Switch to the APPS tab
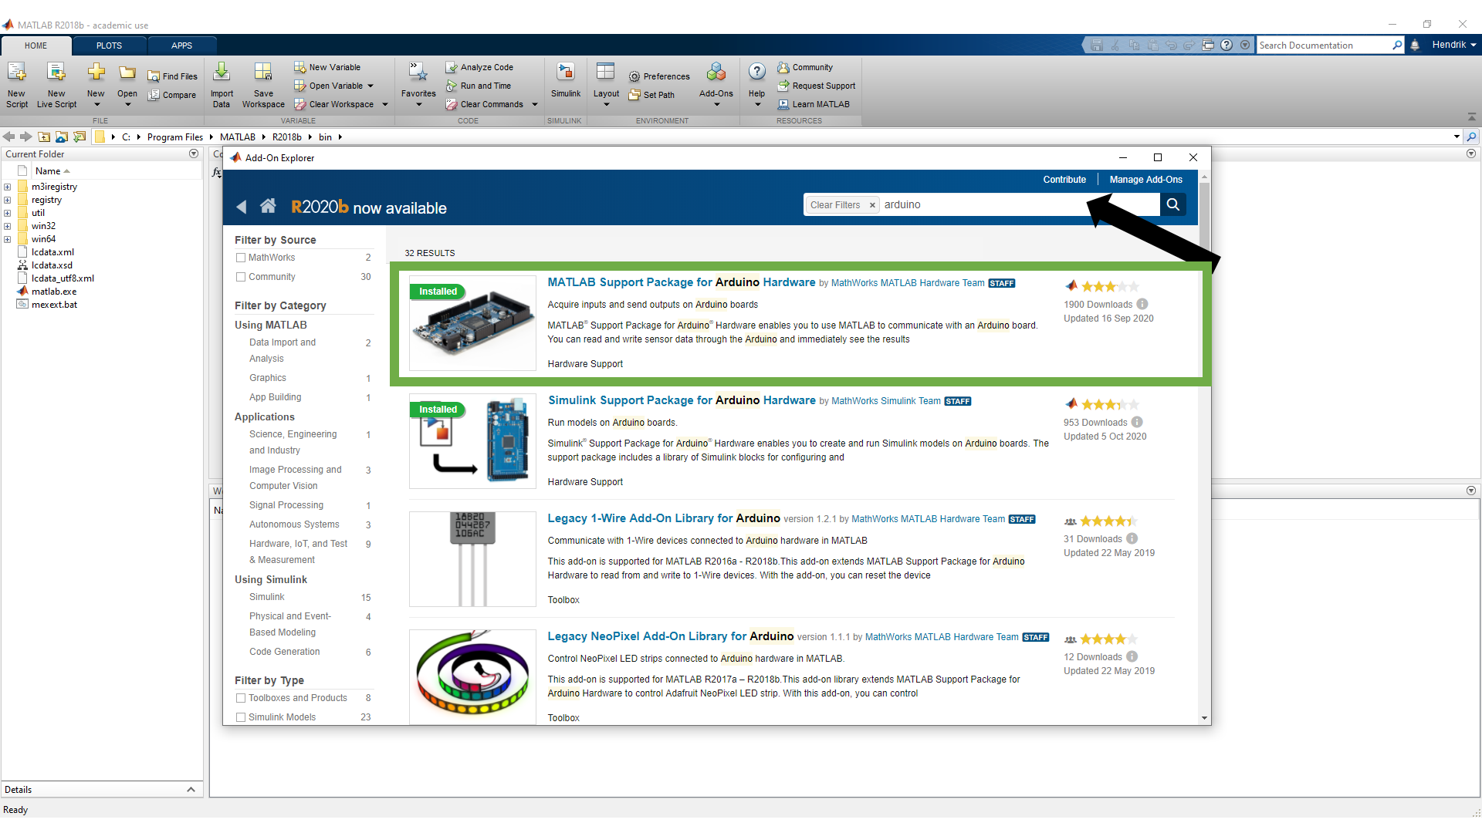Image resolution: width=1482 pixels, height=833 pixels. (181, 46)
